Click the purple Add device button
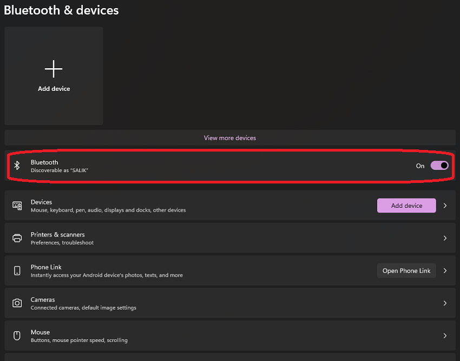 tap(406, 206)
